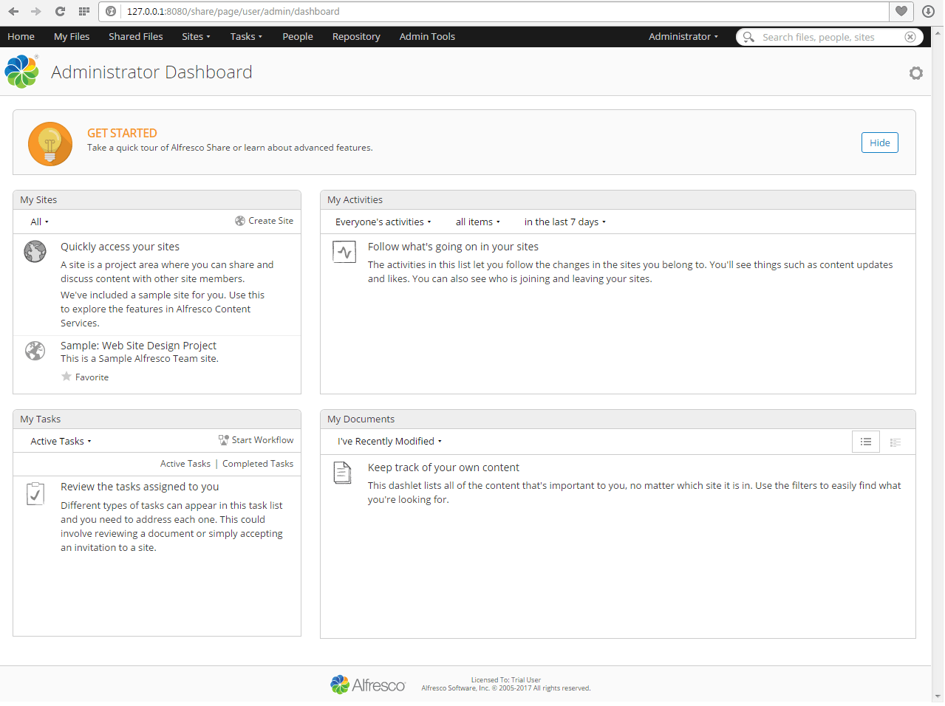
Task: Click the page vertical scrollbar
Action: 938,363
